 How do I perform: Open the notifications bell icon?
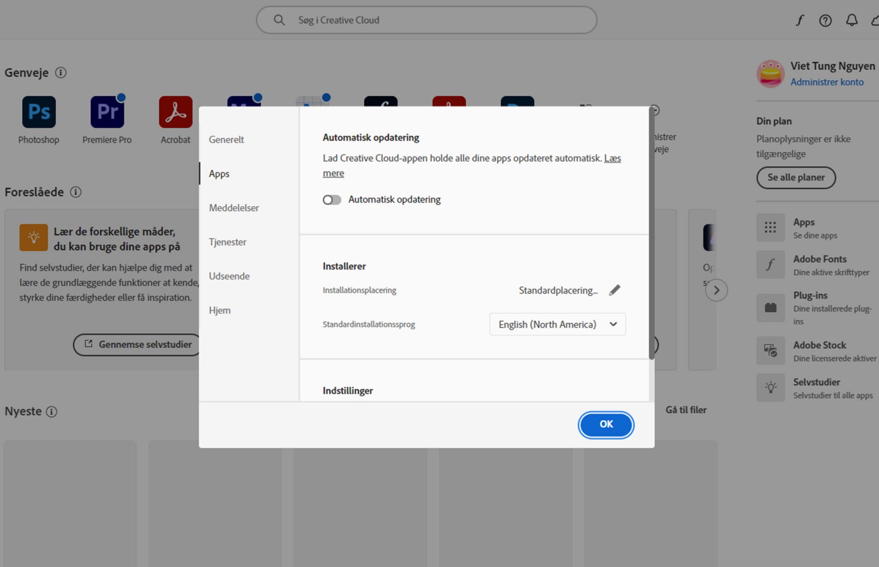pyautogui.click(x=851, y=20)
